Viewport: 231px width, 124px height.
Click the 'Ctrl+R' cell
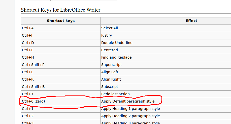(x=61, y=79)
